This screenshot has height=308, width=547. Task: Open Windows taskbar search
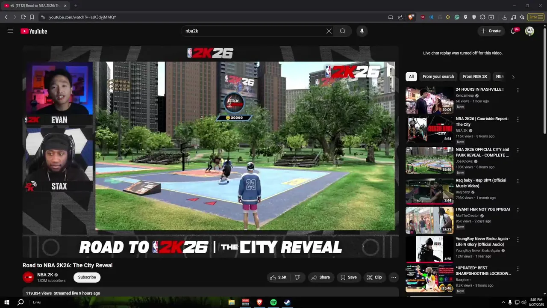[20, 302]
